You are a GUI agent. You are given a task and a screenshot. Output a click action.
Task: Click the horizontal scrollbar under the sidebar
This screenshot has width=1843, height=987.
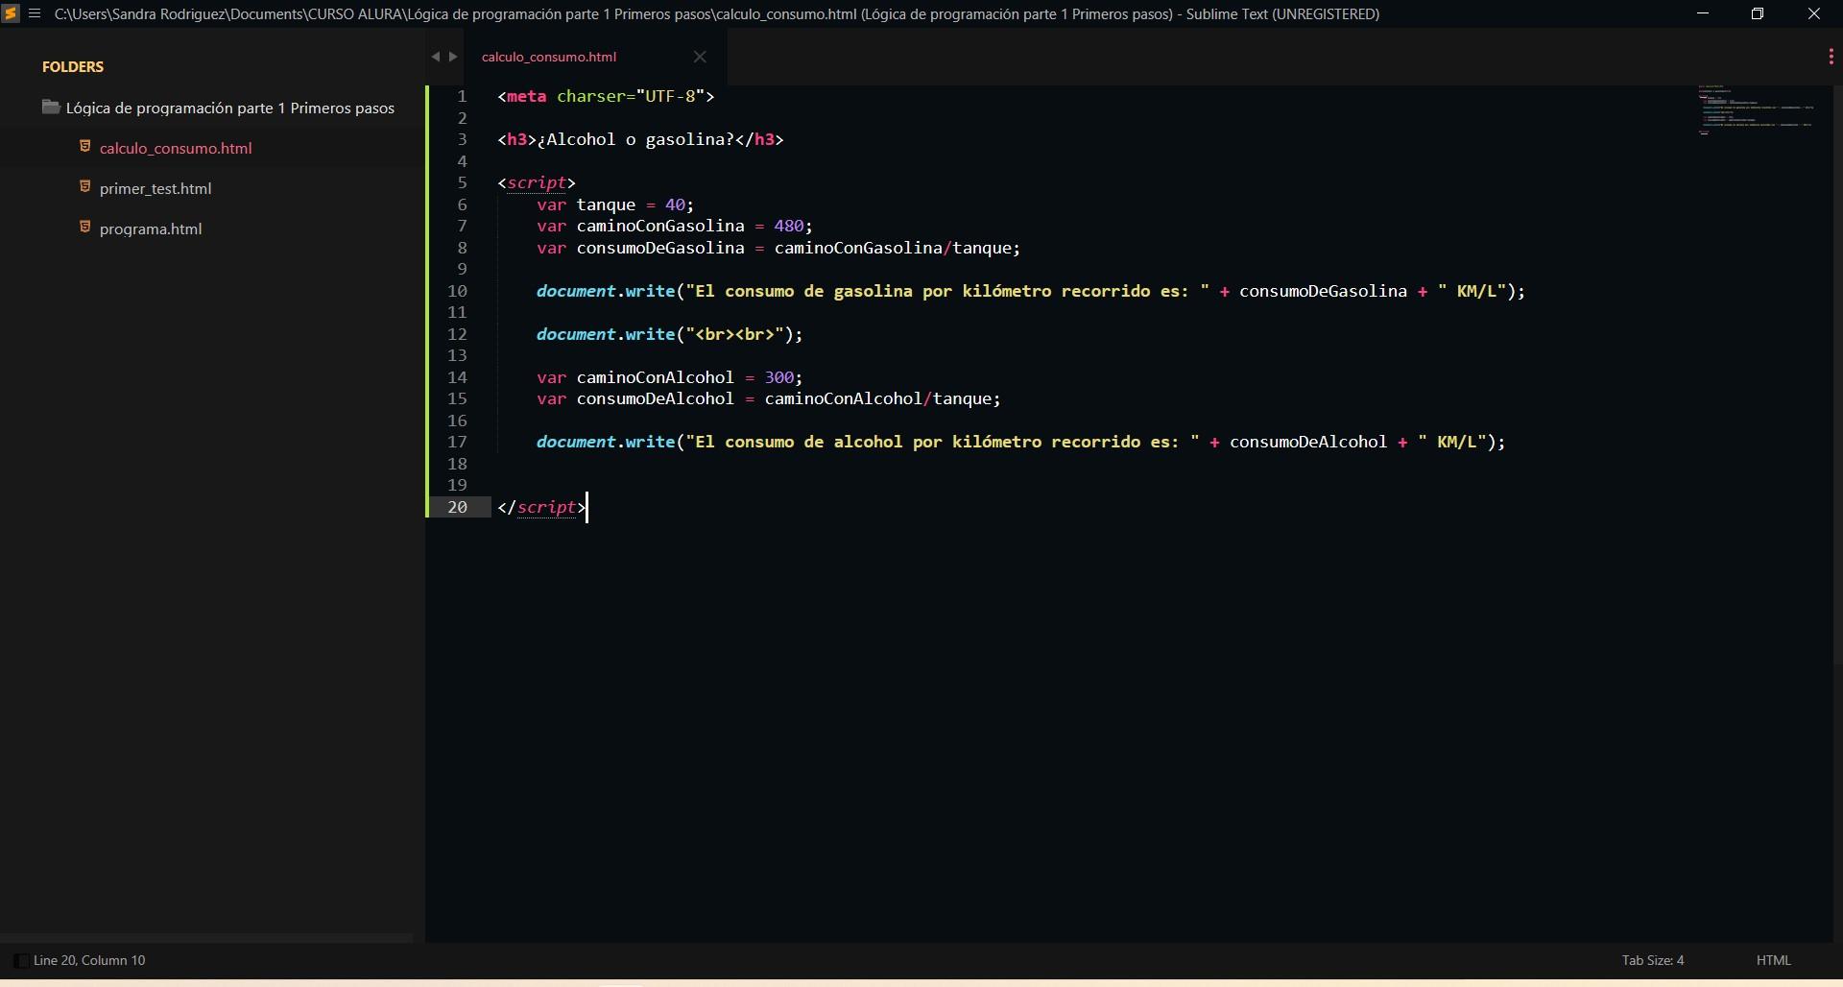coord(206,937)
